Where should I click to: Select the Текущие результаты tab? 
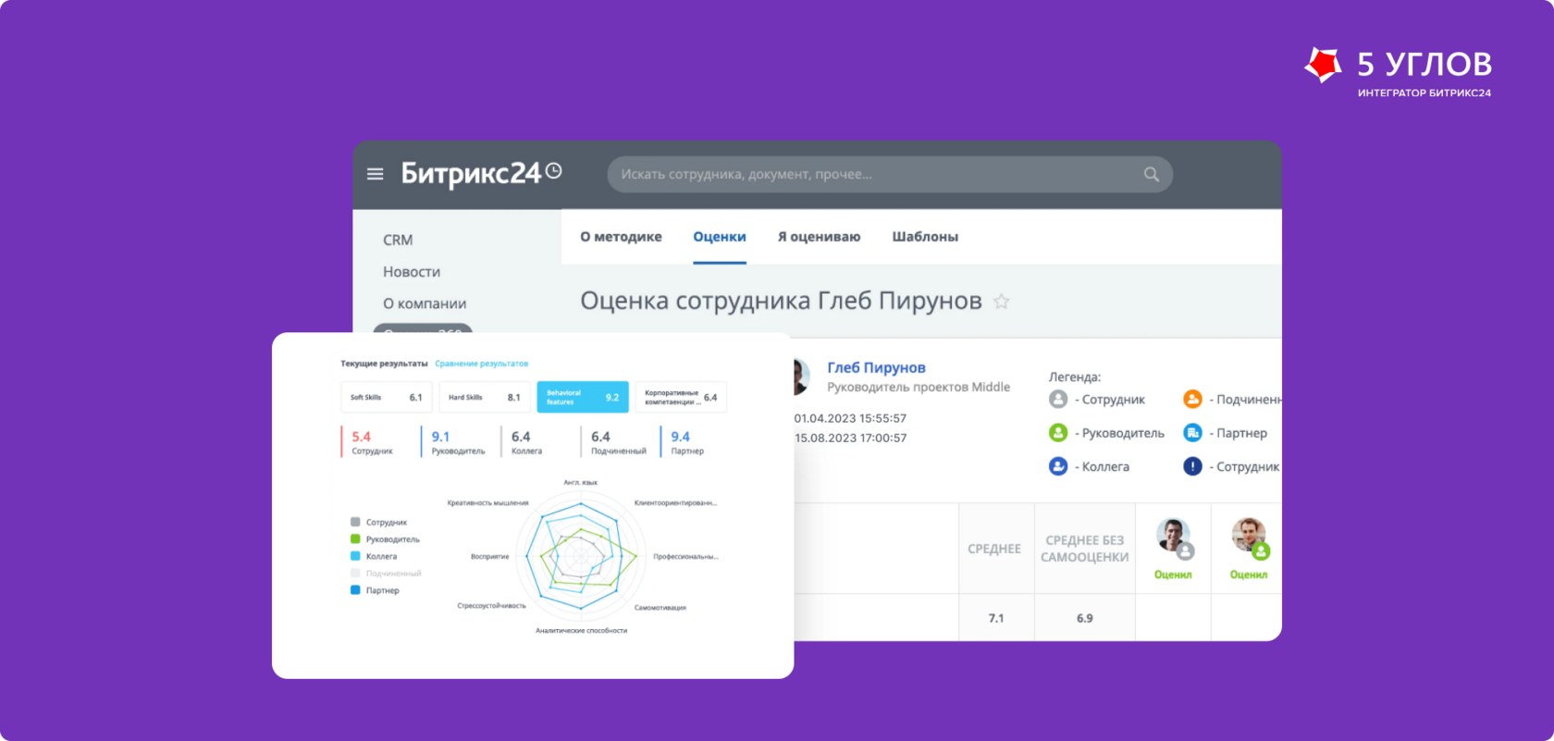click(384, 364)
